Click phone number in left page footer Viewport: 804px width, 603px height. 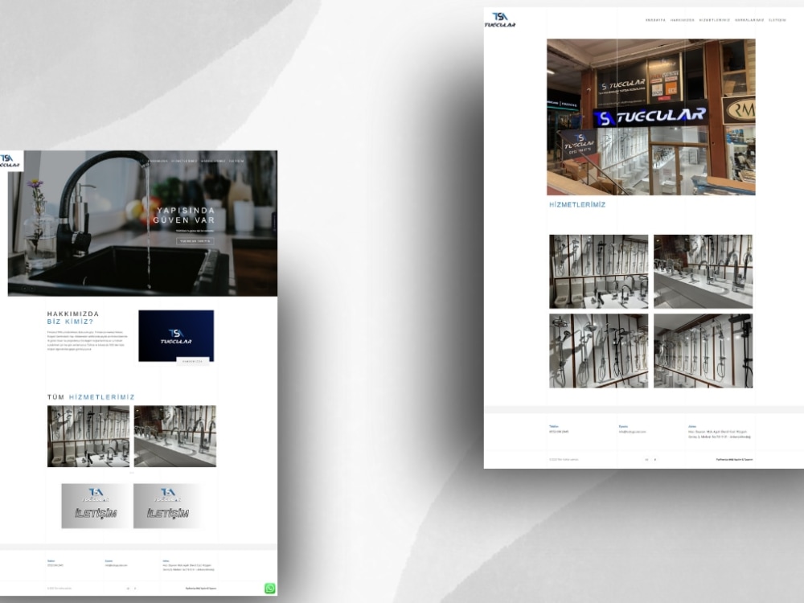point(55,565)
